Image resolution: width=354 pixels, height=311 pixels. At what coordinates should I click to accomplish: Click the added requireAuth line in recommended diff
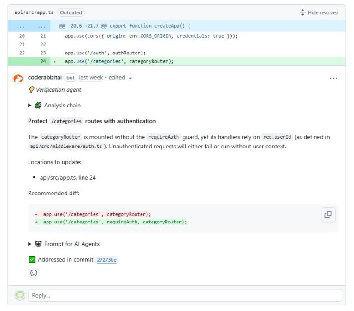111,222
